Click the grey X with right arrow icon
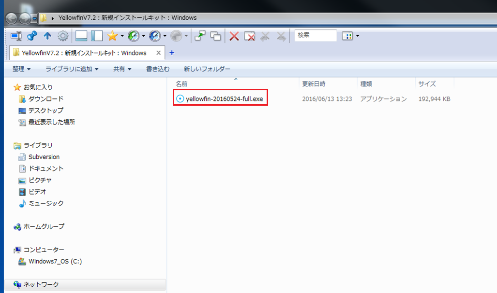 pyautogui.click(x=281, y=36)
